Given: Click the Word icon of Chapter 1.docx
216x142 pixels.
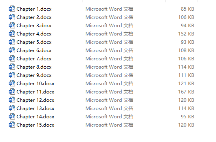Looking at the screenshot, I should coord(12,9).
